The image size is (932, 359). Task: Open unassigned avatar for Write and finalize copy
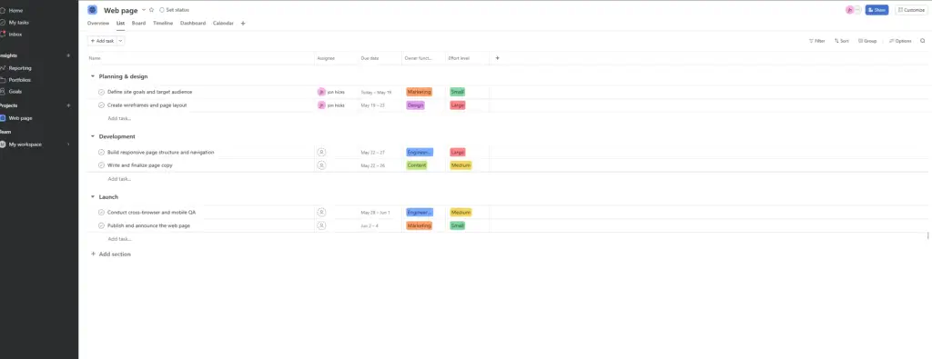tap(321, 165)
